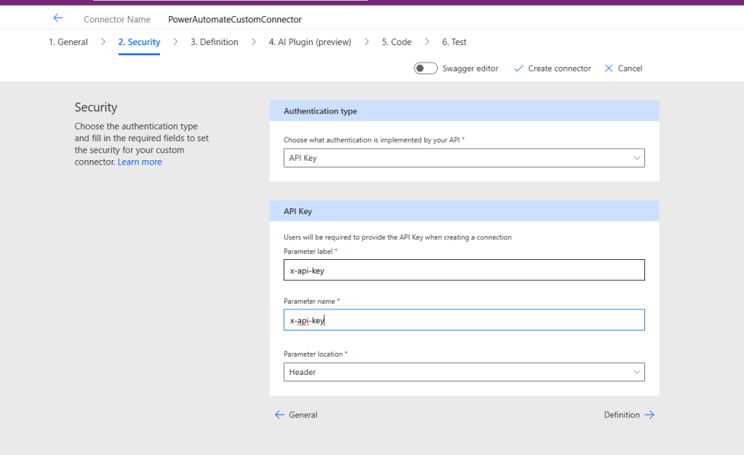Click the Parameter label input field

(x=464, y=270)
